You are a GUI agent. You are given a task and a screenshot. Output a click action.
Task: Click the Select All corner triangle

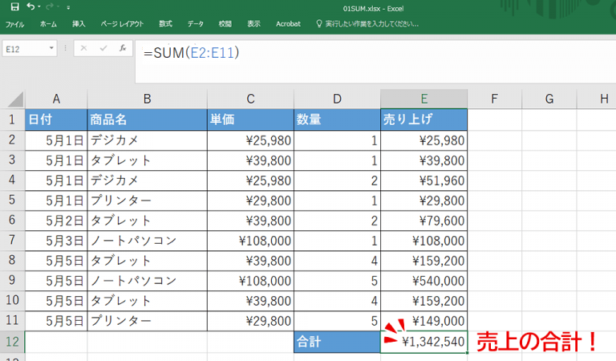(16, 99)
